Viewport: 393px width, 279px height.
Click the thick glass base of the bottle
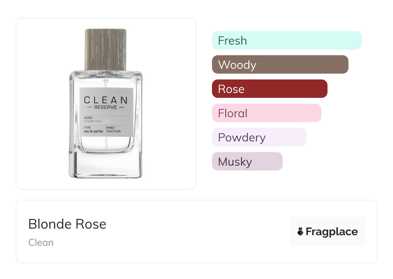pyautogui.click(x=106, y=165)
